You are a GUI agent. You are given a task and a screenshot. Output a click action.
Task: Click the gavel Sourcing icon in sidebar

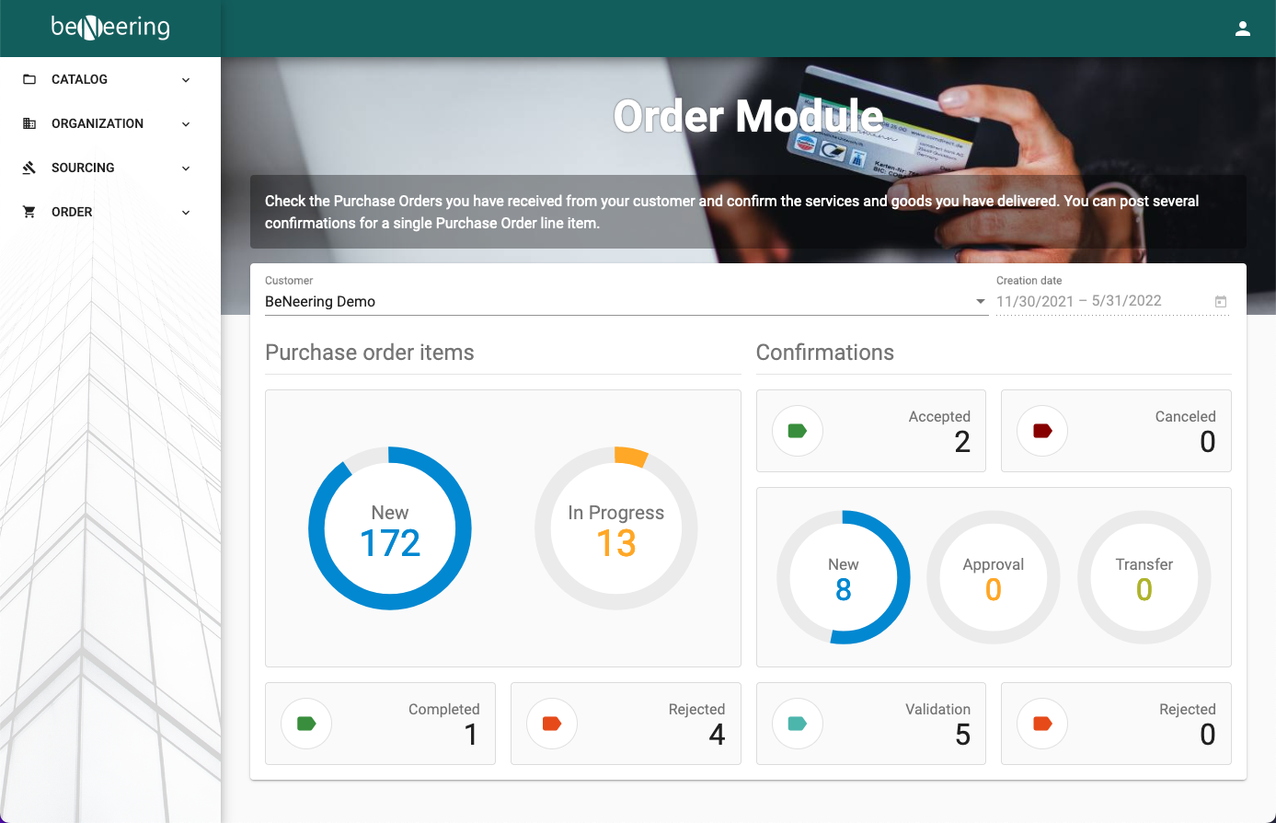click(x=29, y=168)
